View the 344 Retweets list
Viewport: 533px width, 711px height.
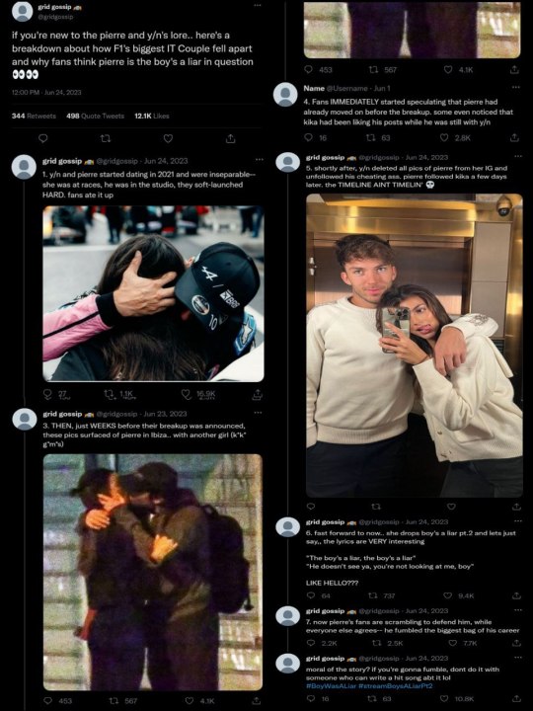coord(34,117)
